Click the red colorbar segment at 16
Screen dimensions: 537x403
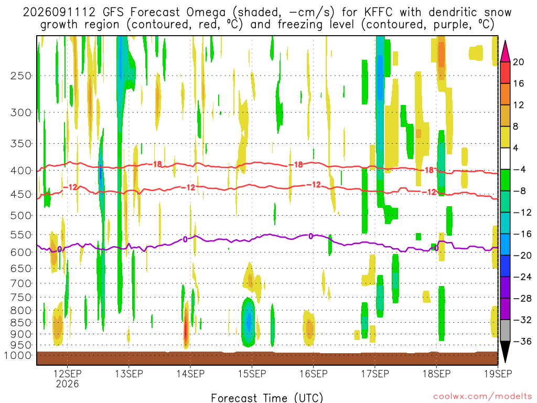(505, 72)
